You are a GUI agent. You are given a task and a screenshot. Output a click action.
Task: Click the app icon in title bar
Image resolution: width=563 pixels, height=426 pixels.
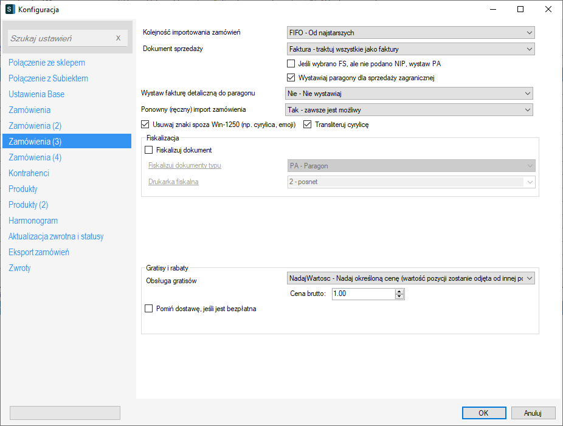click(x=10, y=9)
